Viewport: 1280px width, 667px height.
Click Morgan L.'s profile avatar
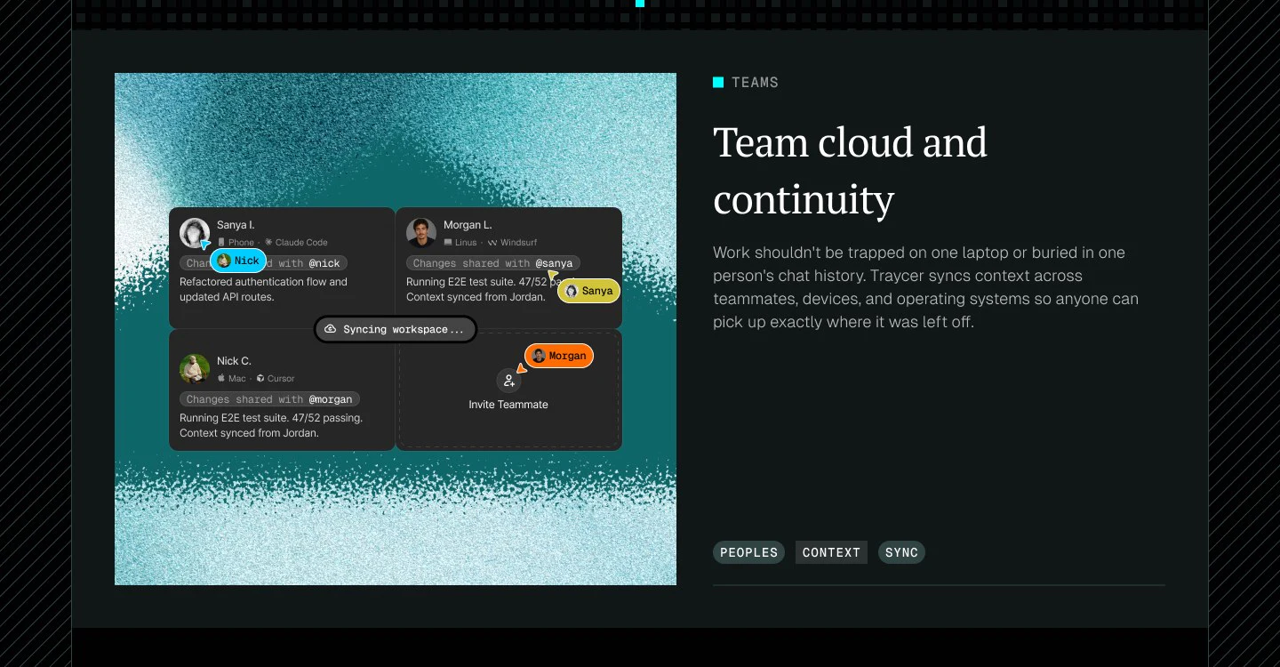(421, 233)
